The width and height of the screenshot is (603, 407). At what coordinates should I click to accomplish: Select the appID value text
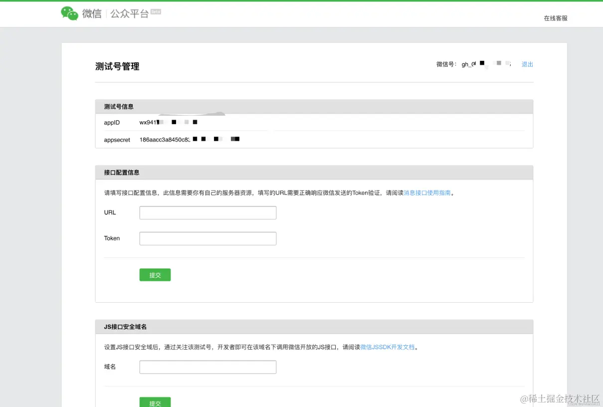pos(169,122)
